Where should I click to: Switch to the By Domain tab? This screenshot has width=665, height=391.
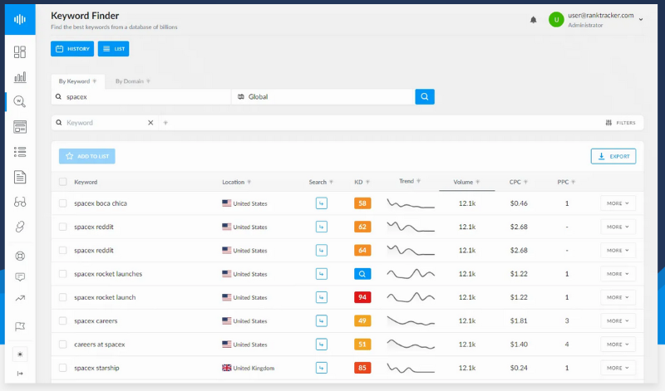[x=133, y=81]
